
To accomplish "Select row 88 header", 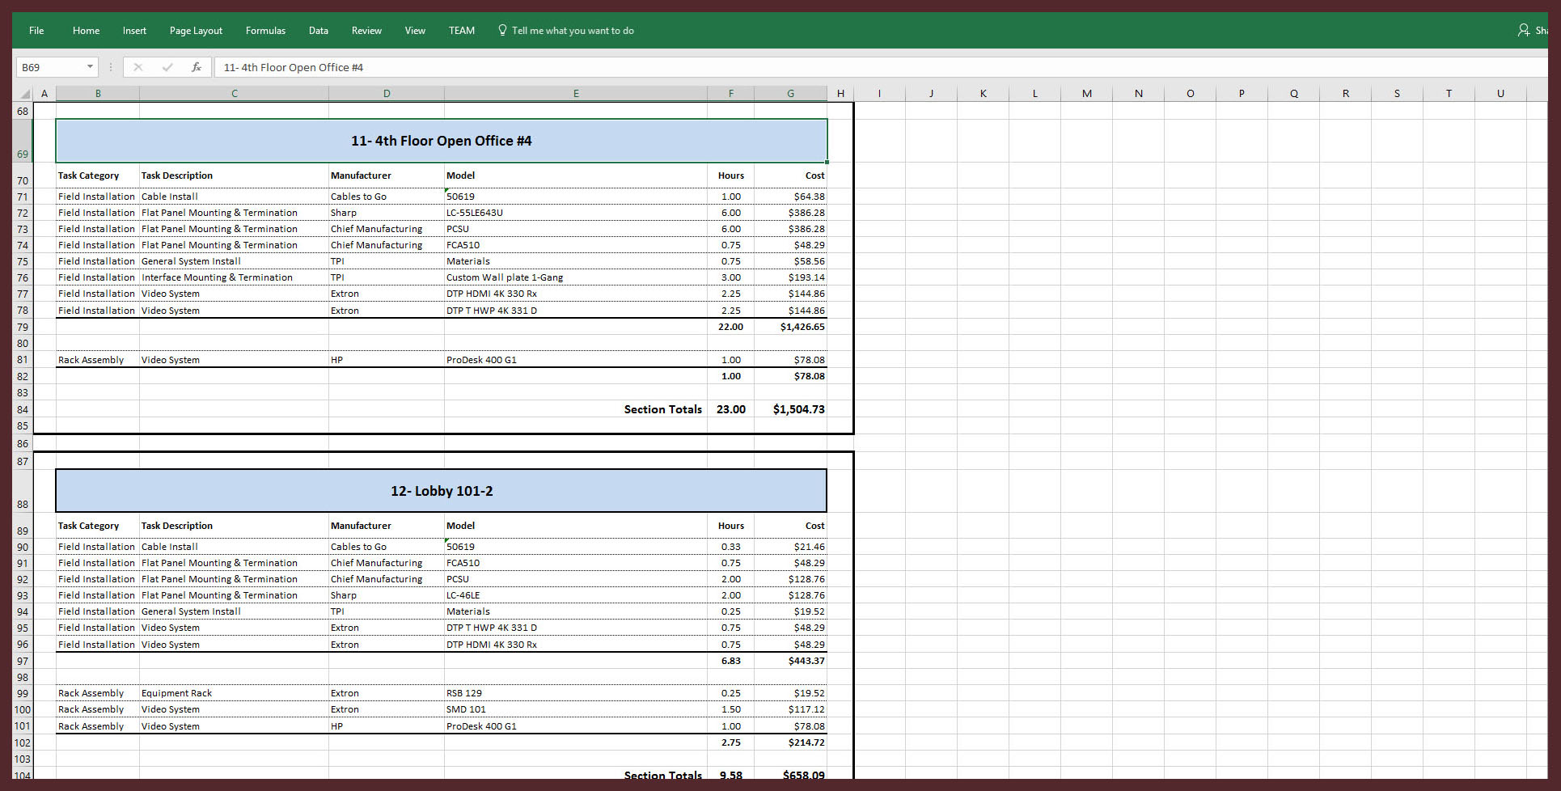I will pyautogui.click(x=23, y=491).
